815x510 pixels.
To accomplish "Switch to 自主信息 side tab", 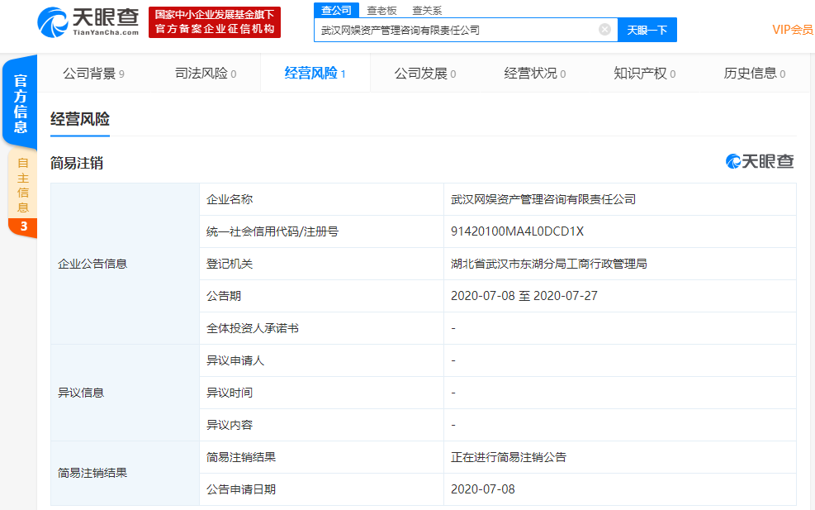I will (23, 185).
